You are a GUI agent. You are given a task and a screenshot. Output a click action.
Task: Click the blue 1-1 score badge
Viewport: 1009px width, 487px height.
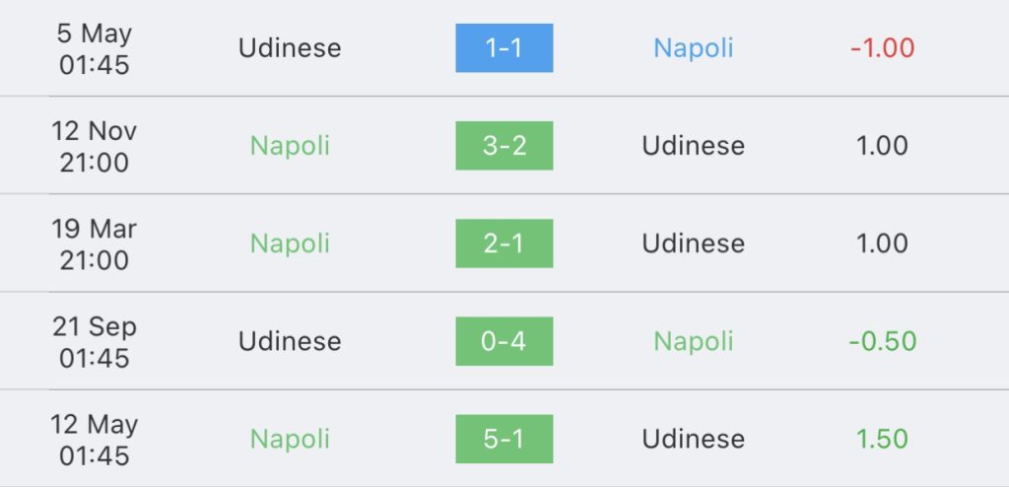(504, 48)
